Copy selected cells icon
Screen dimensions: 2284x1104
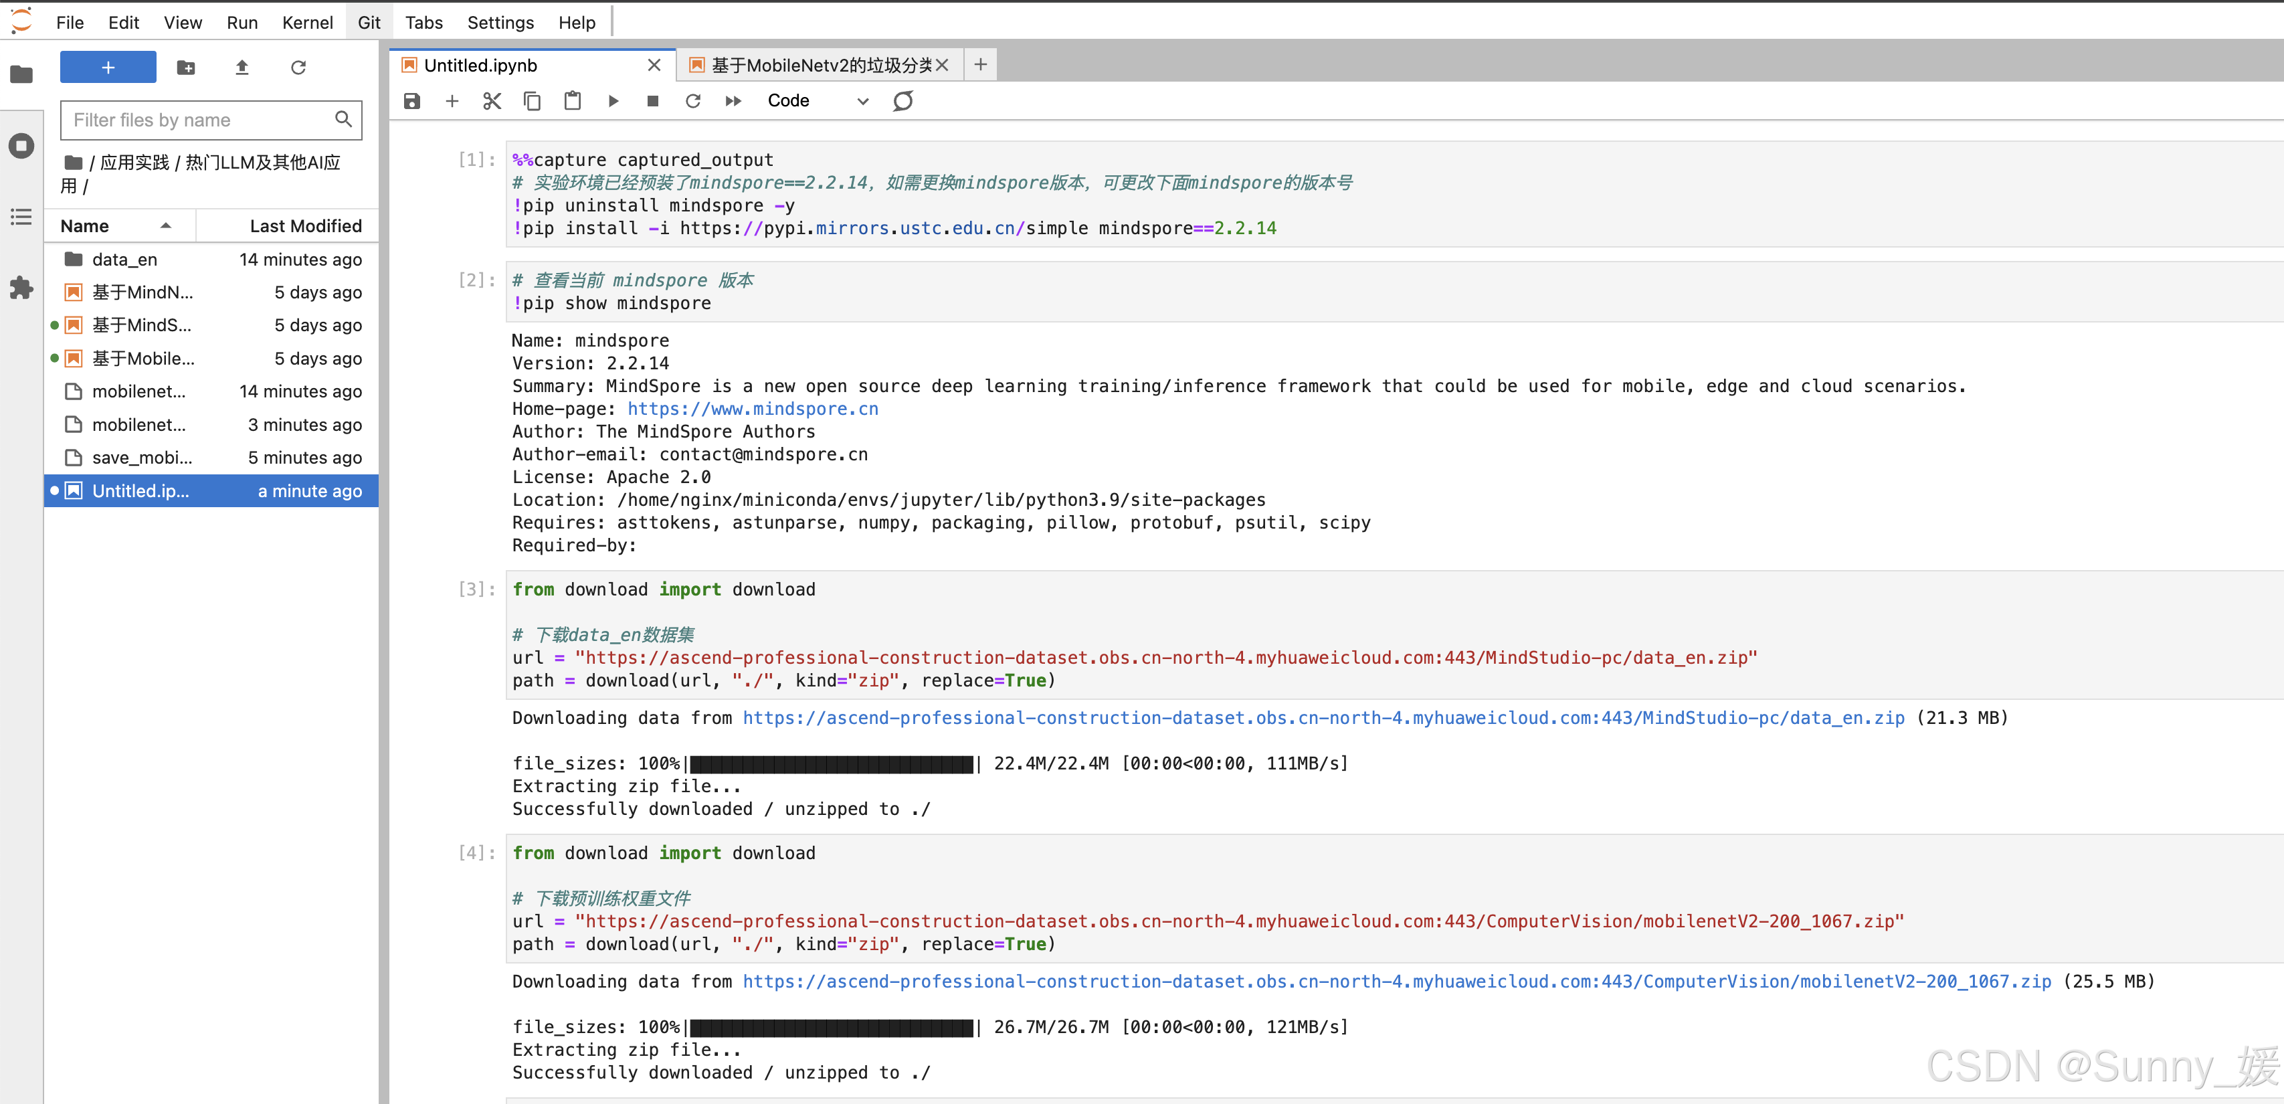point(532,101)
